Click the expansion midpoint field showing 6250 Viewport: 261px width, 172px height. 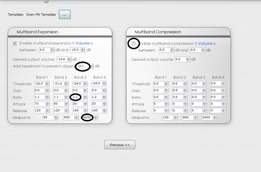[87, 118]
